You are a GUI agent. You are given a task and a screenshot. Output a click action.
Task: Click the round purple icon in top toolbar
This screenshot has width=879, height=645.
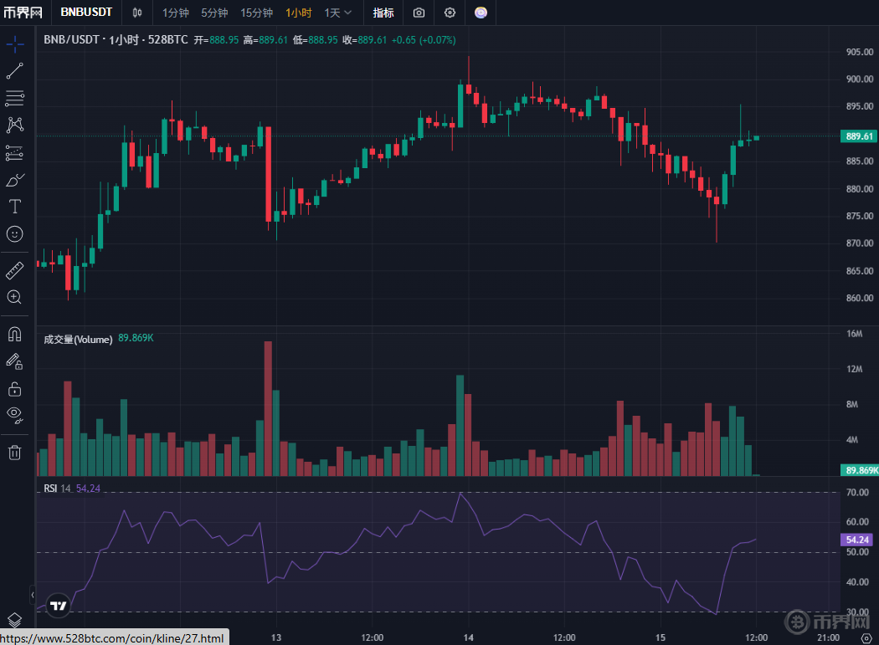[481, 13]
